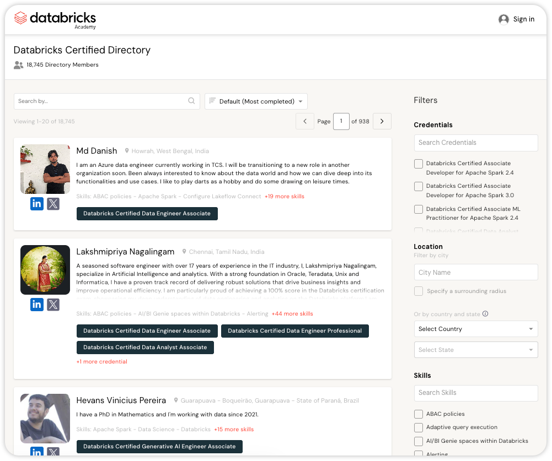This screenshot has height=461, width=552.
Task: Click Lakshmipriya Nagalingam's profile photo
Action: tap(45, 270)
